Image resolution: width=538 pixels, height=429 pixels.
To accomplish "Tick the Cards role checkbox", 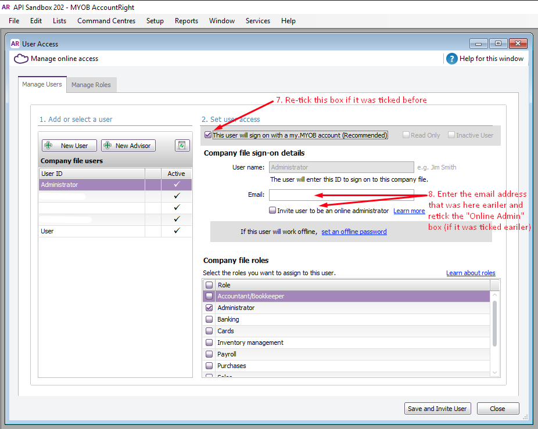I will (209, 331).
